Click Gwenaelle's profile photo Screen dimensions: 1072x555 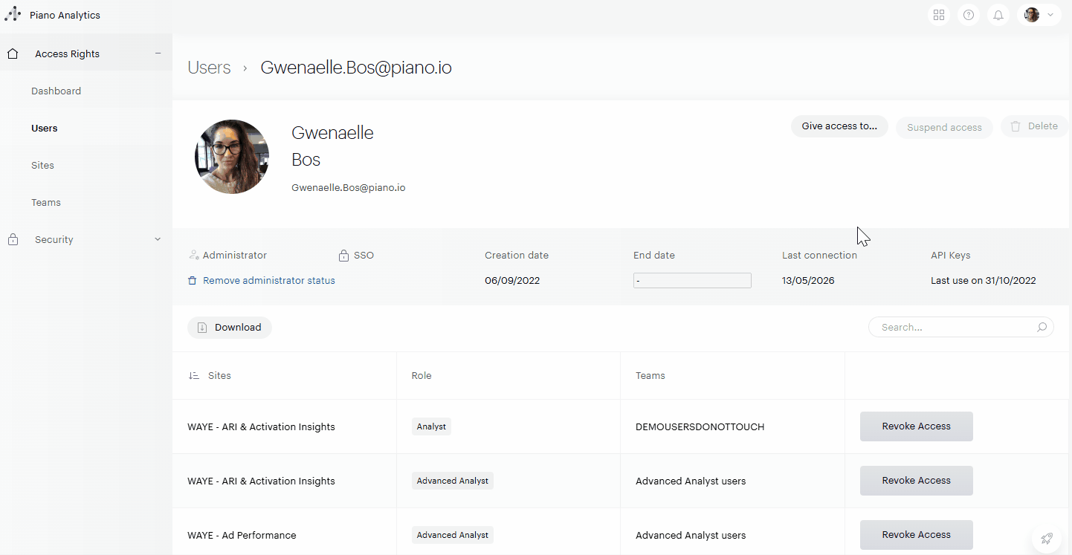232,157
